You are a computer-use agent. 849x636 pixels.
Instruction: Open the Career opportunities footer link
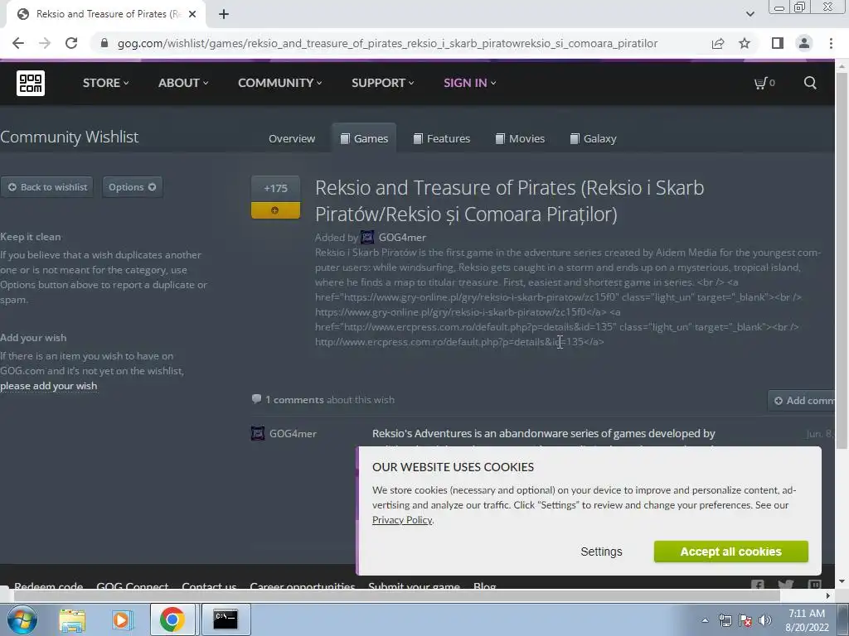click(x=302, y=585)
